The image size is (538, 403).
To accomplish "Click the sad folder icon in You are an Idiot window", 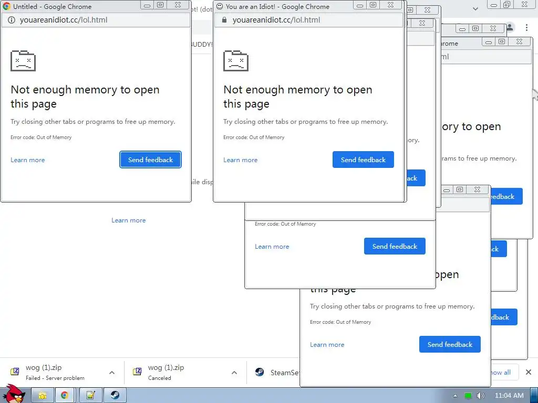I will (x=236, y=61).
